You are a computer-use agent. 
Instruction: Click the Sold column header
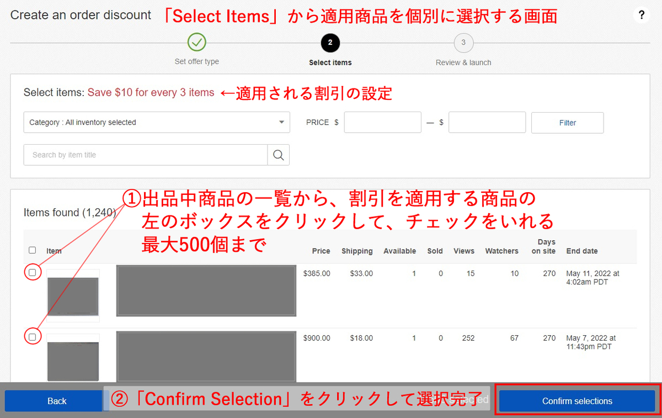coord(435,251)
